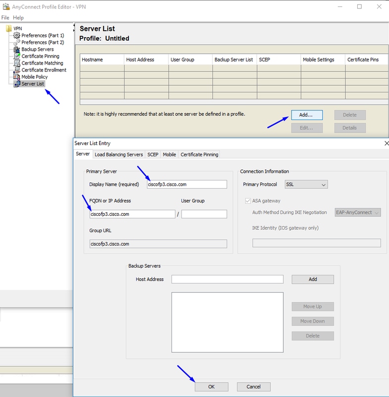Click the Details button
389x397 pixels.
(350, 128)
